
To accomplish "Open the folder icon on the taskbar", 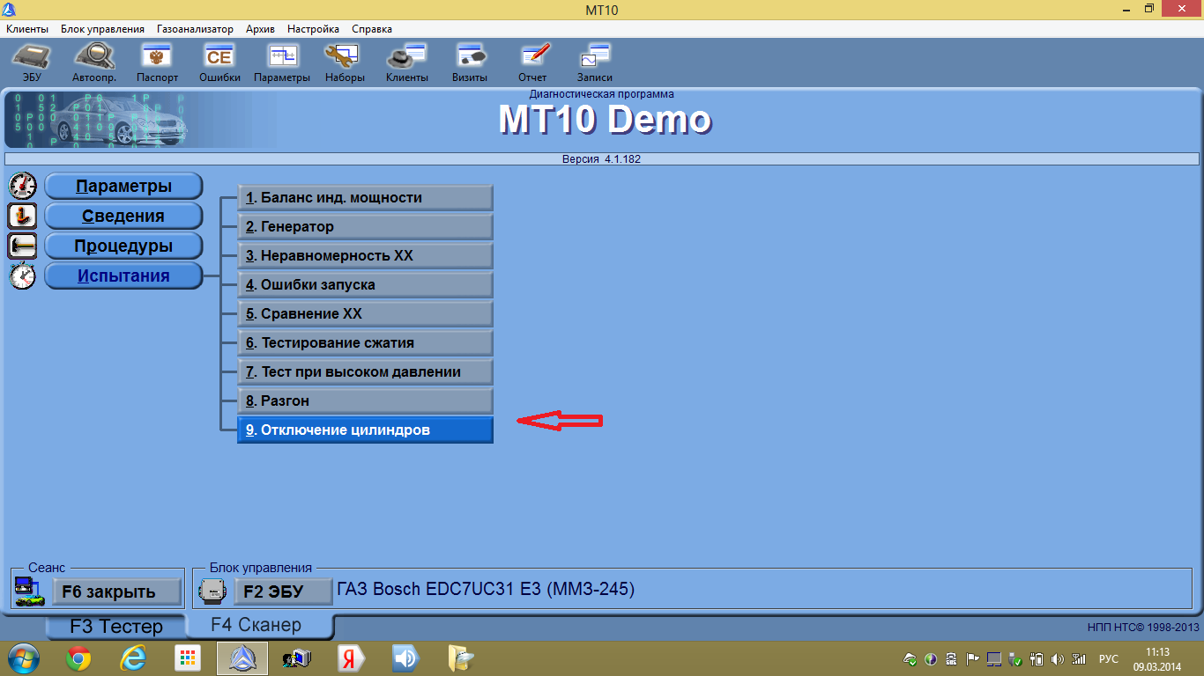I will (460, 658).
